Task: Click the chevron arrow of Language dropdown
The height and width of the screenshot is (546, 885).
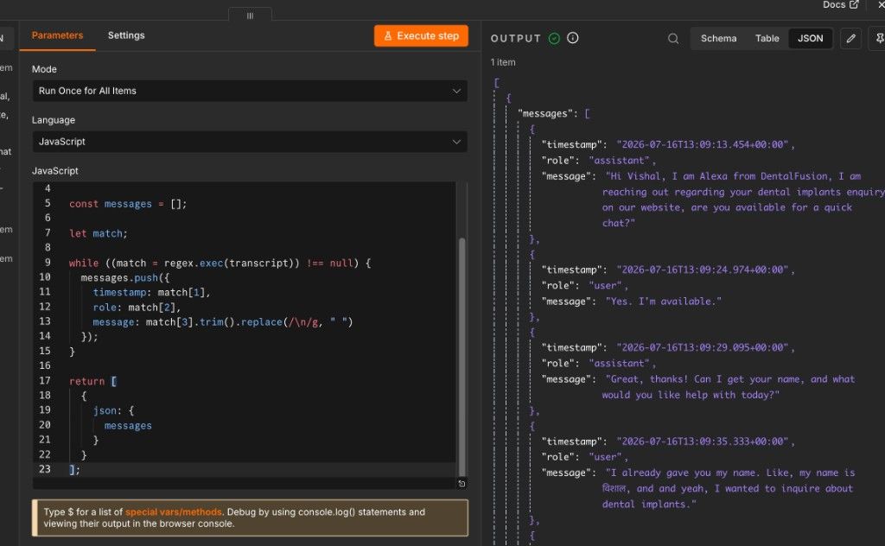Action: [456, 142]
